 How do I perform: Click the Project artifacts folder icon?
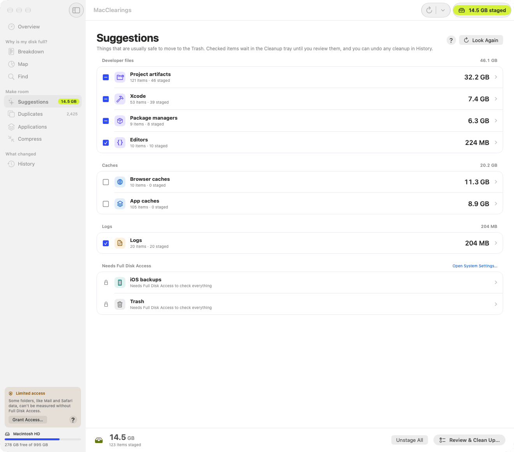pos(120,77)
